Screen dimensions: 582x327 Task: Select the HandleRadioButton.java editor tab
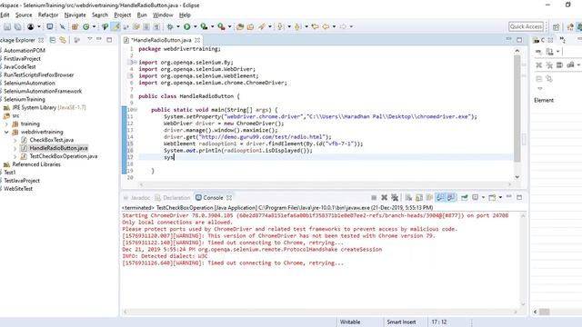[161, 40]
